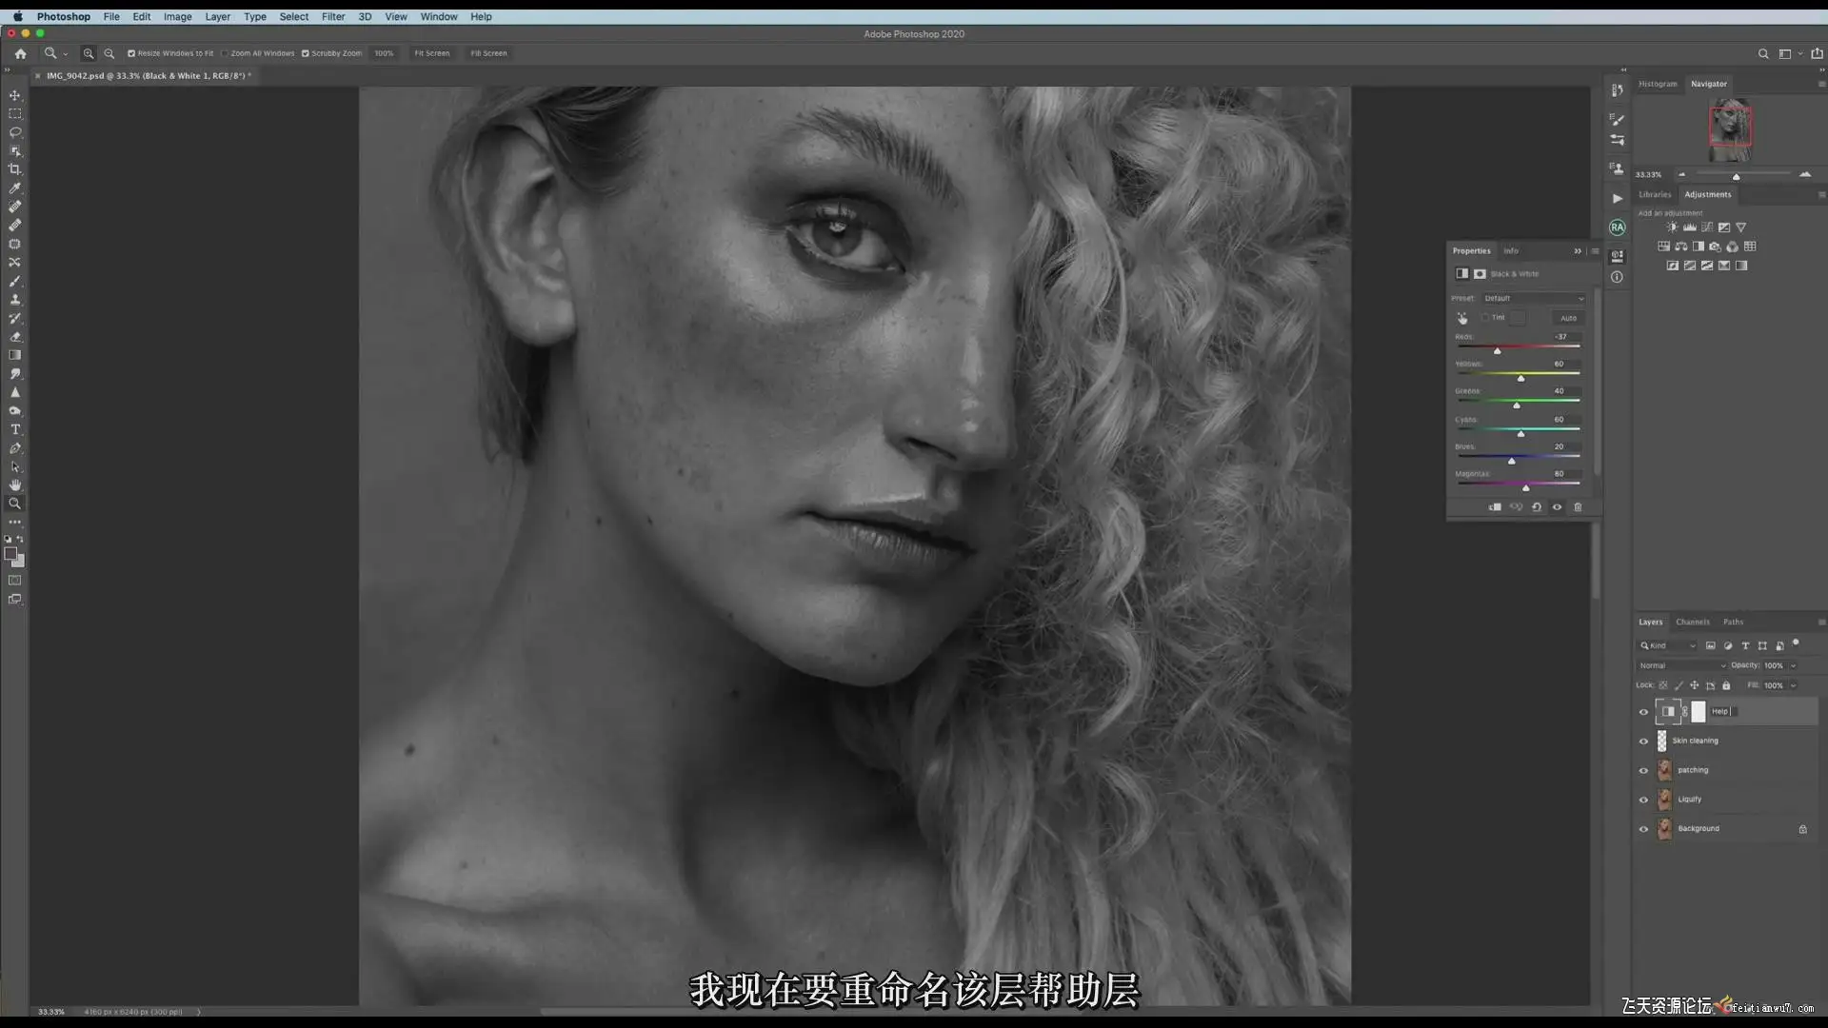This screenshot has width=1828, height=1028.
Task: Choose Zoom Out mode in options bar
Action: pyautogui.click(x=109, y=53)
